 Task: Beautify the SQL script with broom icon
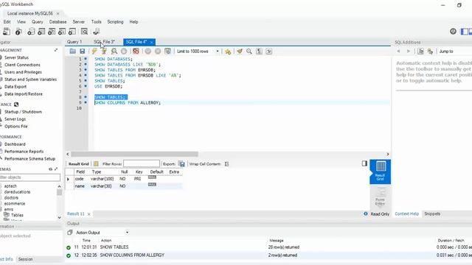(x=239, y=52)
